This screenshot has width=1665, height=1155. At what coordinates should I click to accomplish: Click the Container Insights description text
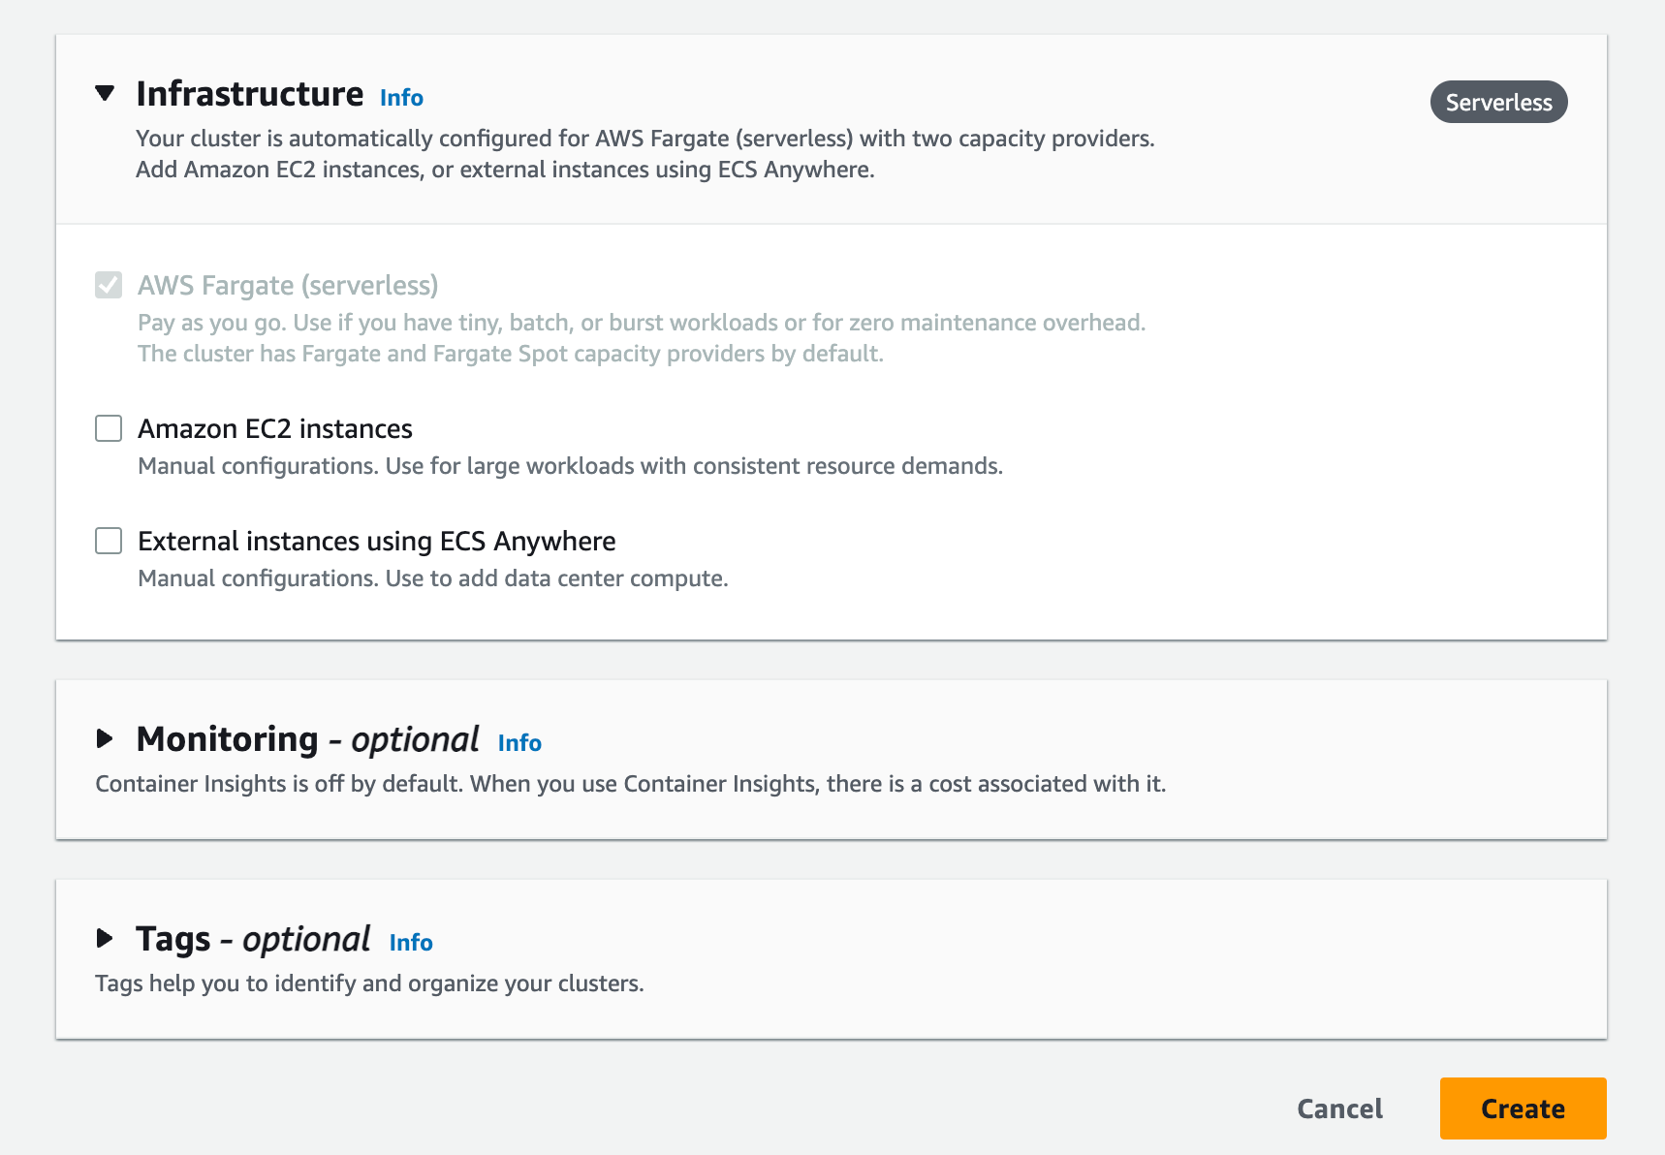(630, 784)
